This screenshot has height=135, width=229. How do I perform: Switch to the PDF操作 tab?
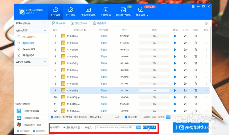pos(71,12)
